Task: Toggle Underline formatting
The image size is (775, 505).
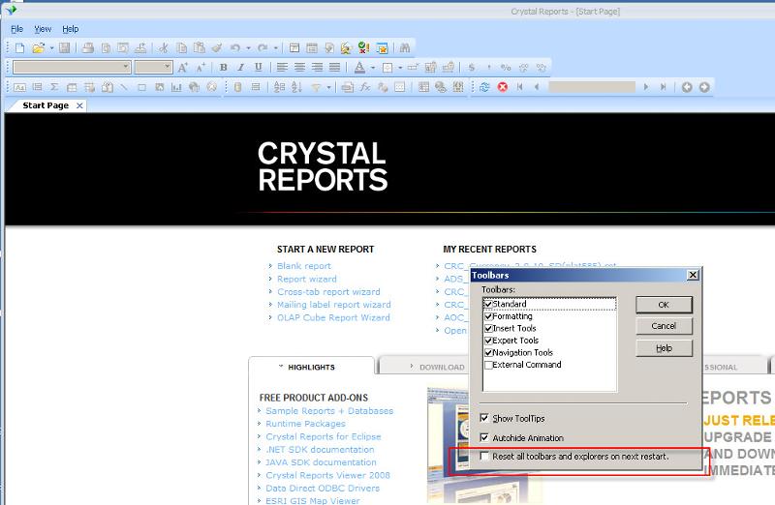Action: 258,67
